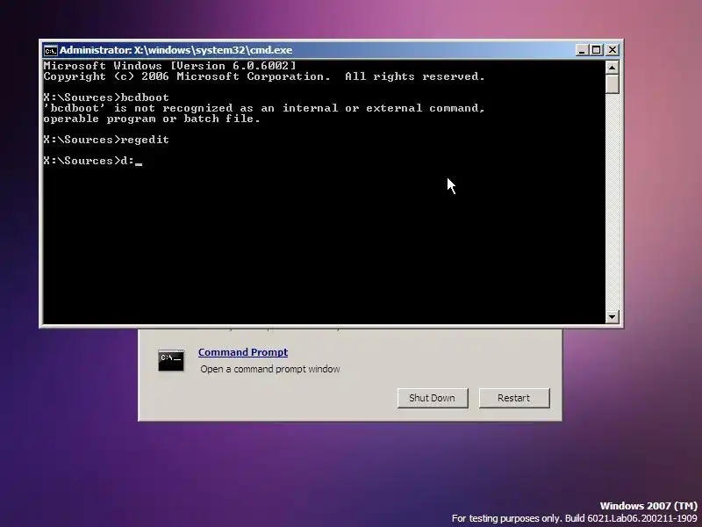
Task: Click the vertical scrollbar track below the thumb
Action: (x=612, y=202)
